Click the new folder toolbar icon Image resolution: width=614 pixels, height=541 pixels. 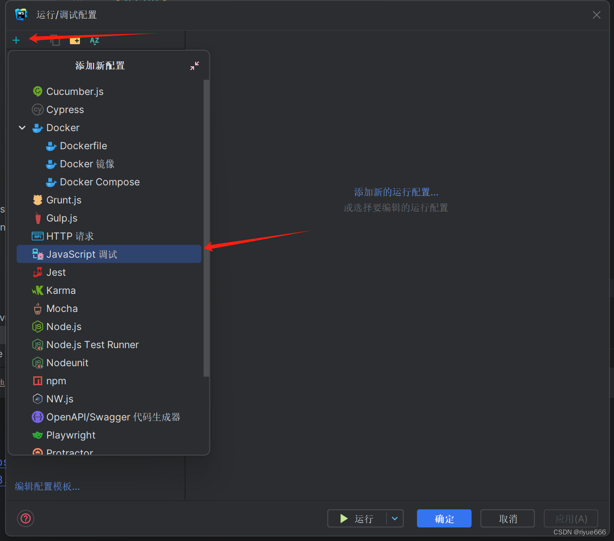(75, 40)
